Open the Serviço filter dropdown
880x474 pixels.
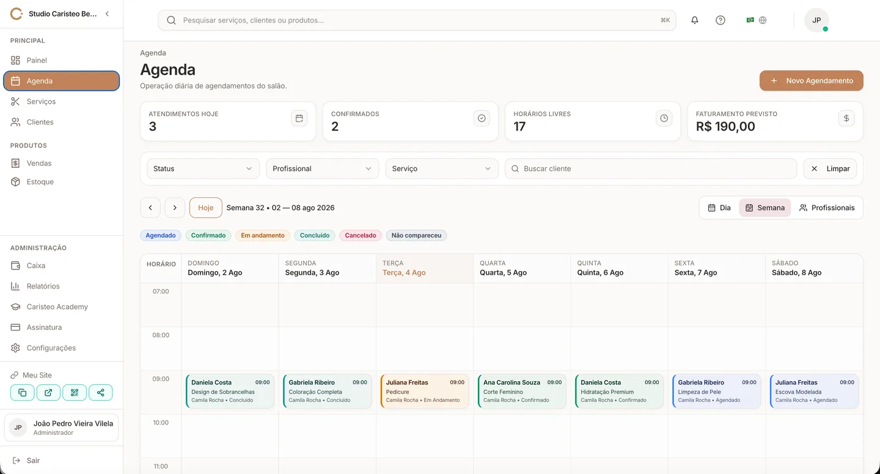[442, 169]
